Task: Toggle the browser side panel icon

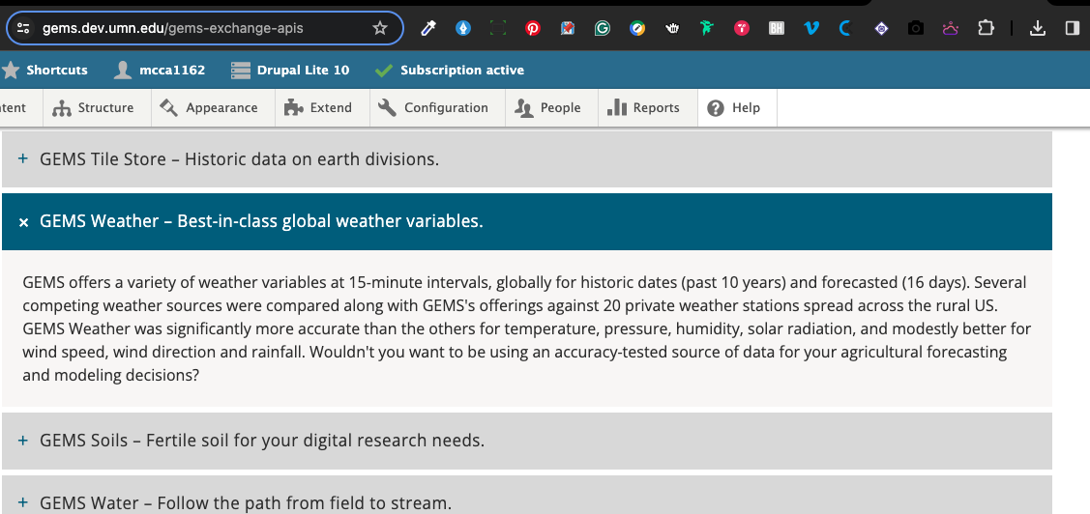Action: coord(1072,29)
